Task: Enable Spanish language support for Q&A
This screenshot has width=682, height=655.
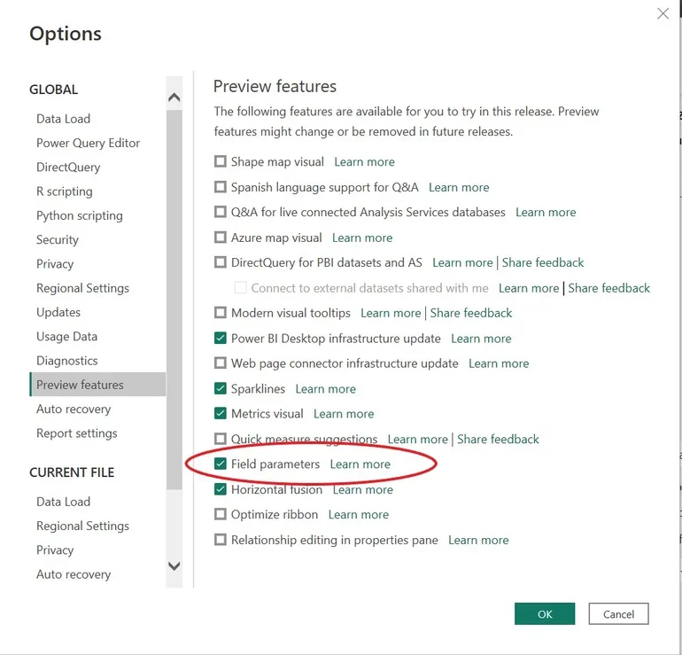Action: [221, 187]
